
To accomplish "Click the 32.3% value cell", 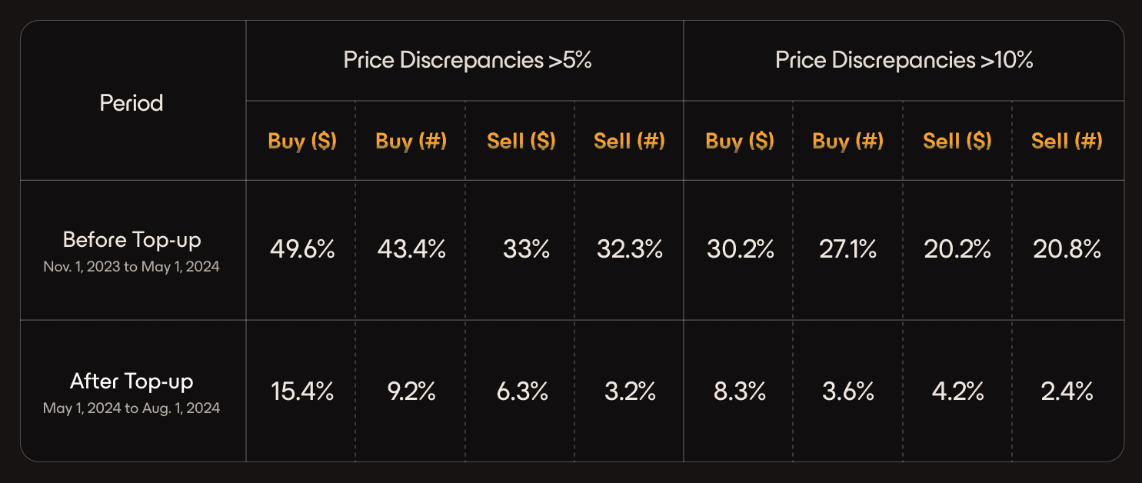I will [x=630, y=249].
